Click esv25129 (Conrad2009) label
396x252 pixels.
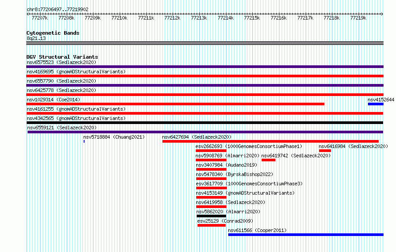(x=225, y=221)
